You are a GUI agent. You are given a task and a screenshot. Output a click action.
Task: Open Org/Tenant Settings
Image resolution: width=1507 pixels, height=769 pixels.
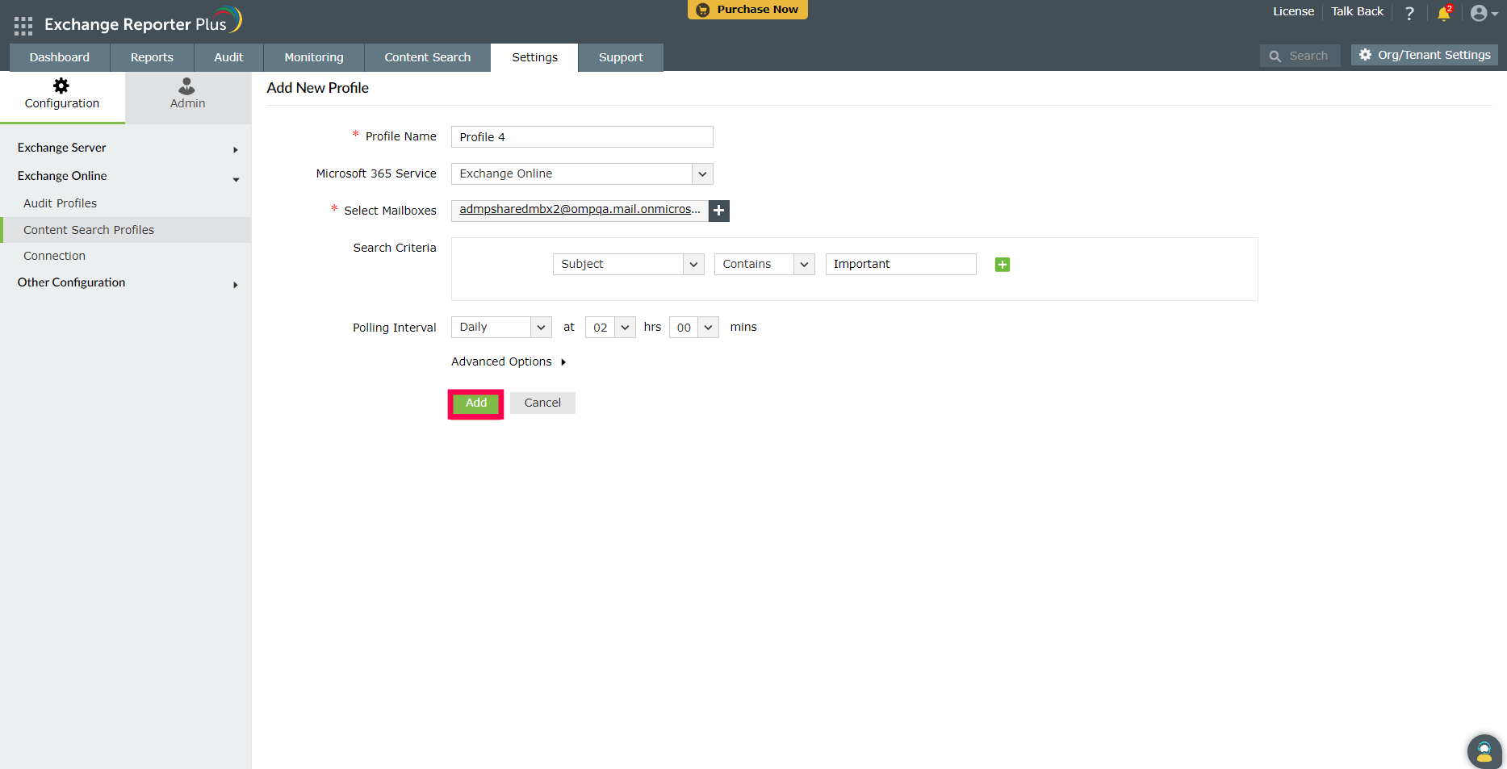[x=1425, y=55]
